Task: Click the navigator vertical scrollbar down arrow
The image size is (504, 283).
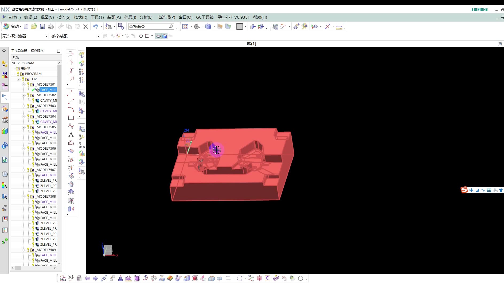Action: (x=59, y=264)
